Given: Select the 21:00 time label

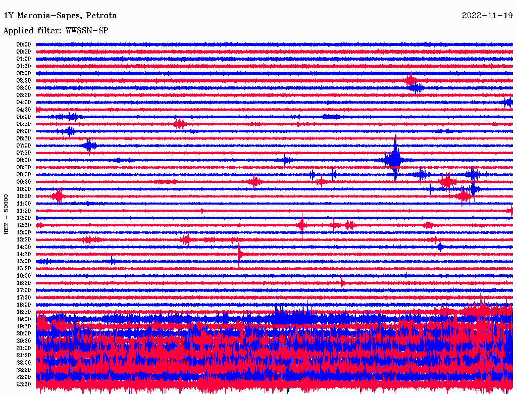Looking at the screenshot, I should [x=24, y=348].
